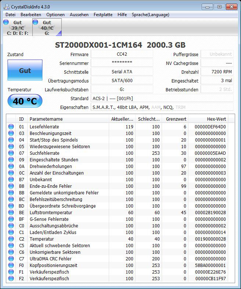Click the Puffergrösse field showing Unbekannt
This screenshot has width=241, height=289.
click(217, 54)
